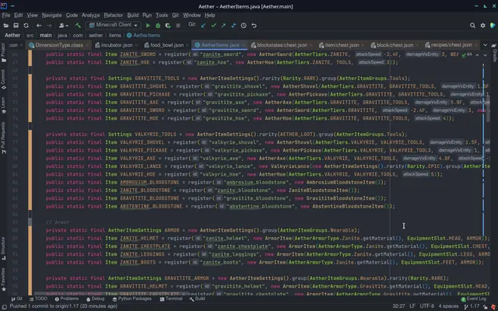Open the Tools menu
Image resolution: width=498 pixels, height=311 pixels.
tap(162, 16)
